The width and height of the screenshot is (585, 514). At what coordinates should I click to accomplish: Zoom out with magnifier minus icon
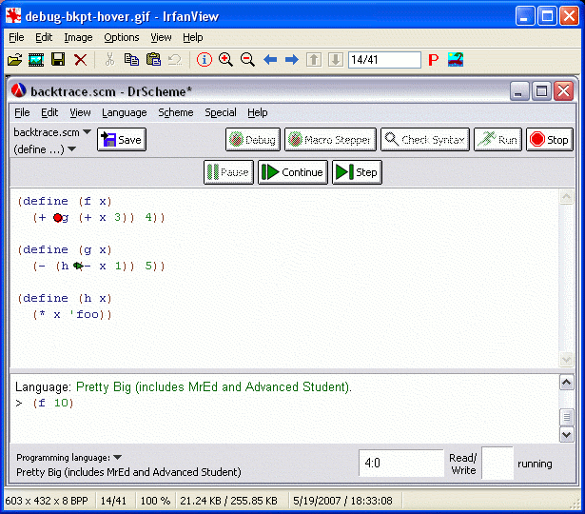247,60
